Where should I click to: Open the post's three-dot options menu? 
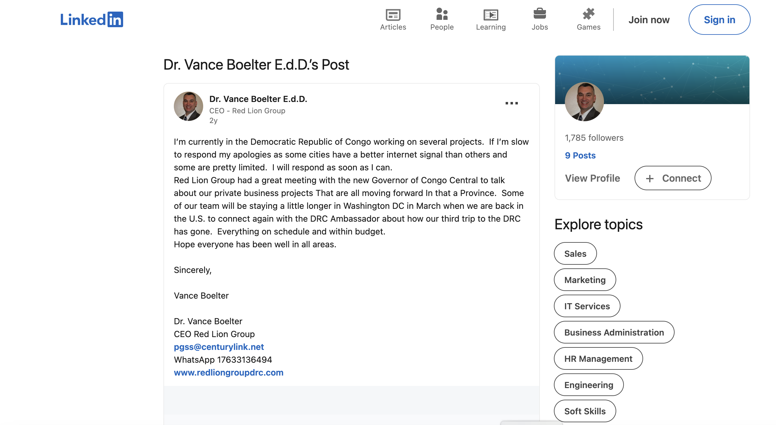[x=511, y=103]
